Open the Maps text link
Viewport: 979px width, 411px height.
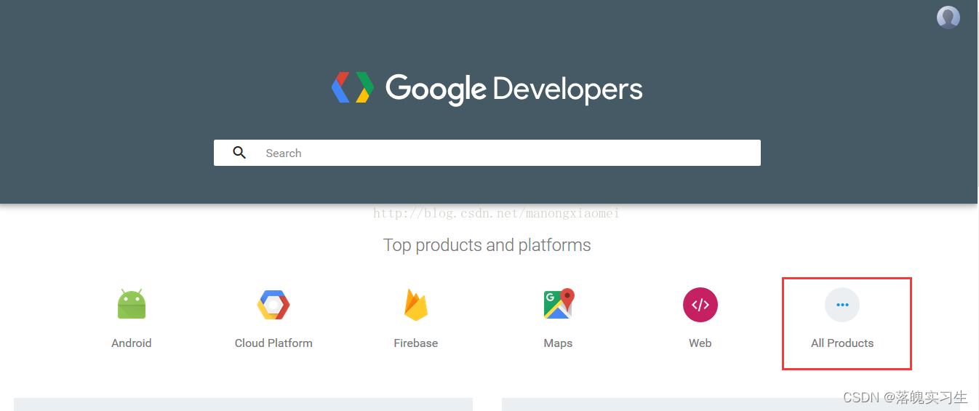[558, 343]
